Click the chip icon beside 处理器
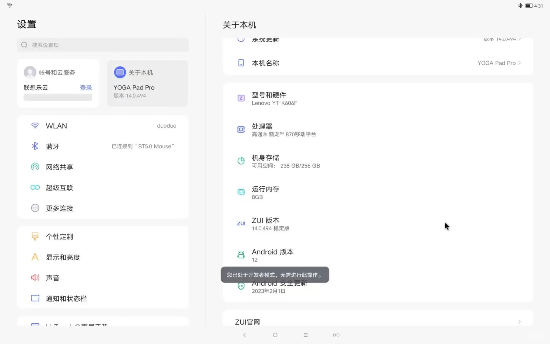Image resolution: width=550 pixels, height=344 pixels. [x=241, y=129]
